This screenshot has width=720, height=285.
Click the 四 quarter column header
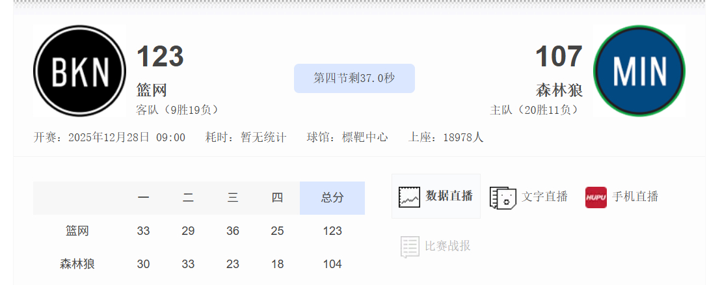coord(277,198)
